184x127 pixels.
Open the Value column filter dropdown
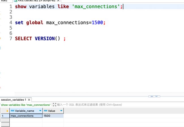(61, 111)
